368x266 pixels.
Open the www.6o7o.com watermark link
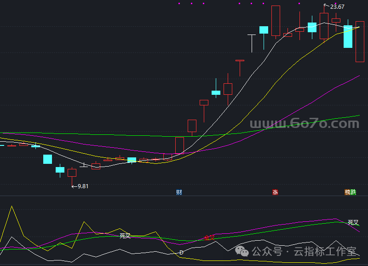tap(304, 124)
